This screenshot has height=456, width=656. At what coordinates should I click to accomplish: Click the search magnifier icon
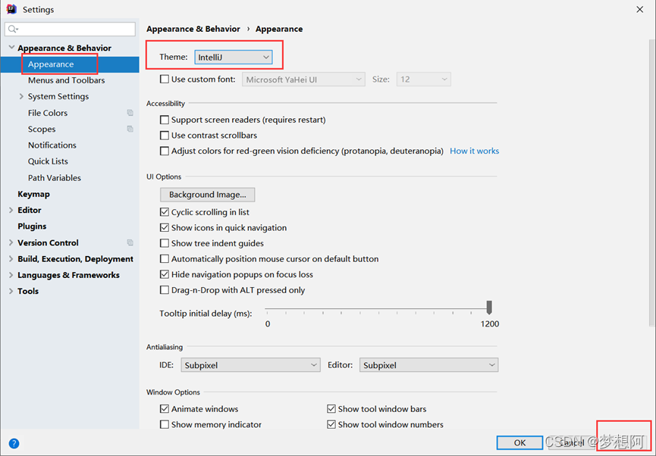coord(13,29)
